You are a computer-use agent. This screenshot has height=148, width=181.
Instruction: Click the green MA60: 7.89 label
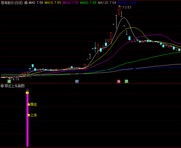[x=88, y=3]
